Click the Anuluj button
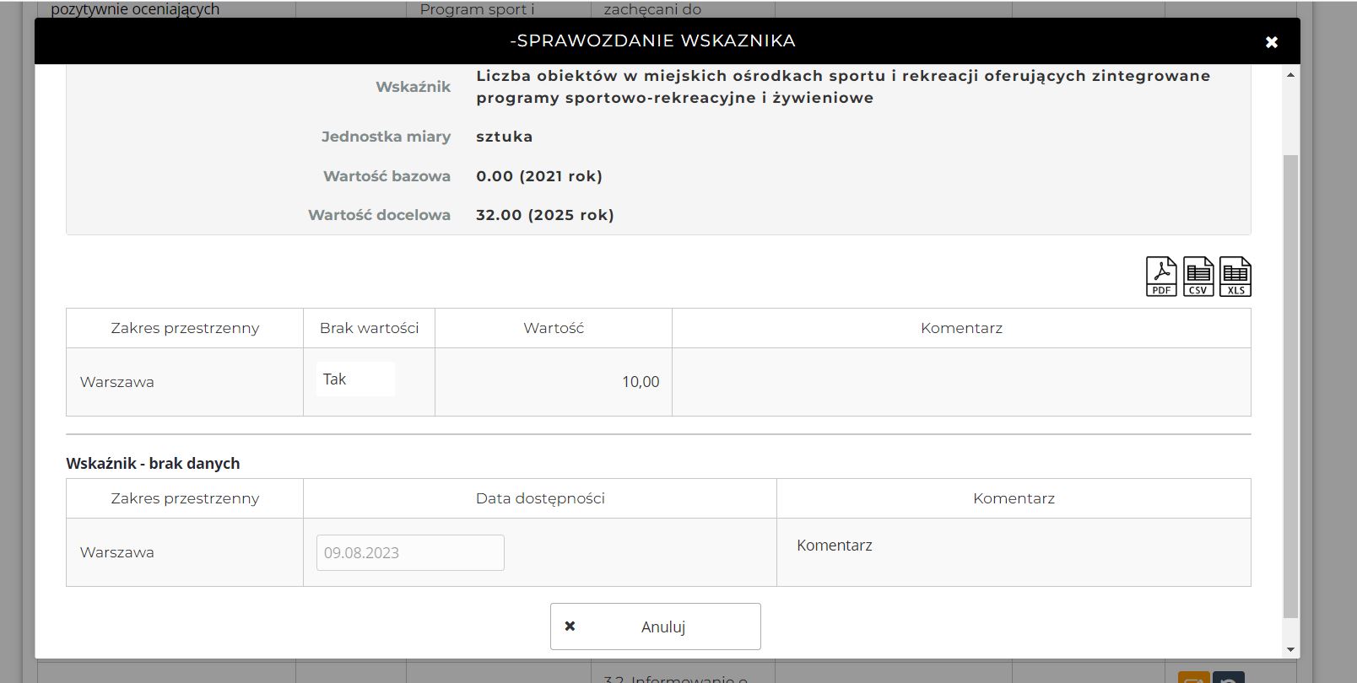Image resolution: width=1357 pixels, height=683 pixels. pyautogui.click(x=655, y=627)
